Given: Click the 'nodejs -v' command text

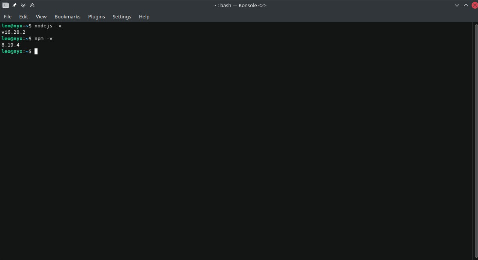Looking at the screenshot, I should (48, 26).
